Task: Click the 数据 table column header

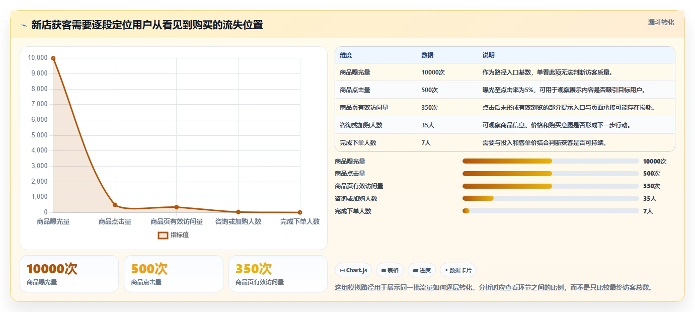Action: (x=427, y=55)
